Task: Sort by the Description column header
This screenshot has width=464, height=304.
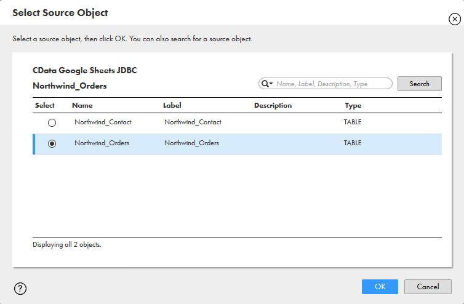Action: [273, 105]
